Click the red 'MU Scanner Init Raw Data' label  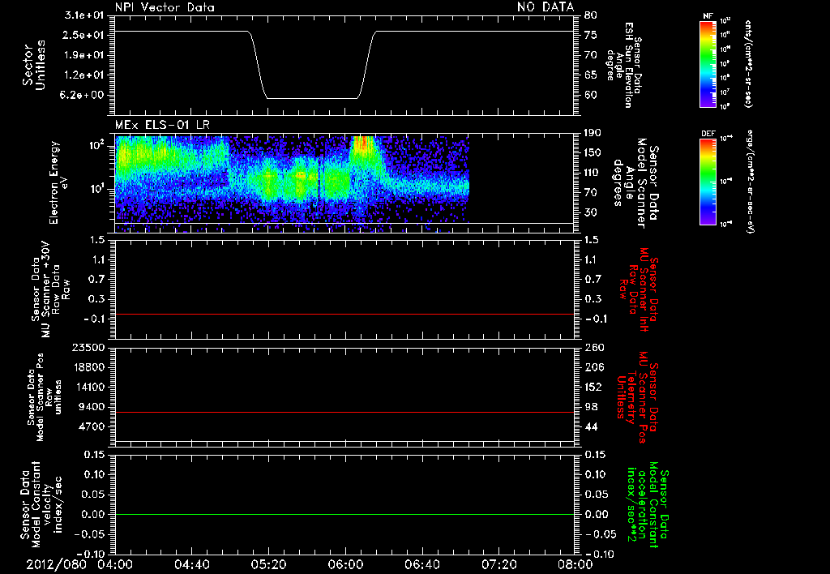click(x=638, y=289)
